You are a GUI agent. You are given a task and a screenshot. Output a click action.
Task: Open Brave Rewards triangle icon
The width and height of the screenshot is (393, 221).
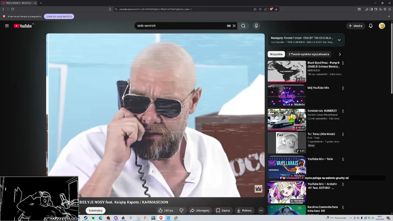click(276, 9)
